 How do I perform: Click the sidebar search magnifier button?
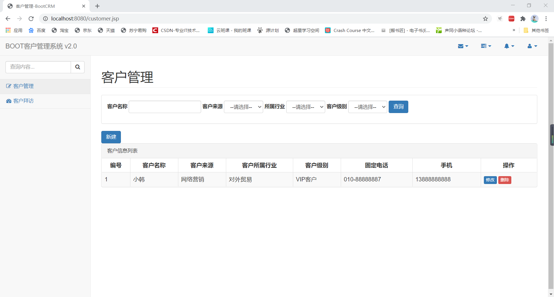(x=78, y=67)
